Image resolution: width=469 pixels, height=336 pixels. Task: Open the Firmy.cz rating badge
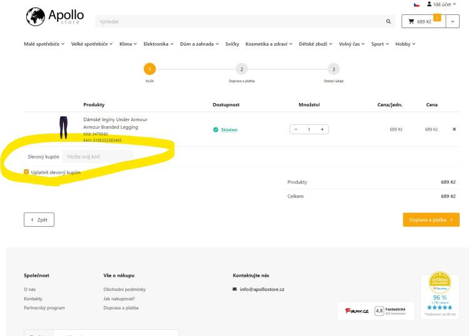pos(376,311)
